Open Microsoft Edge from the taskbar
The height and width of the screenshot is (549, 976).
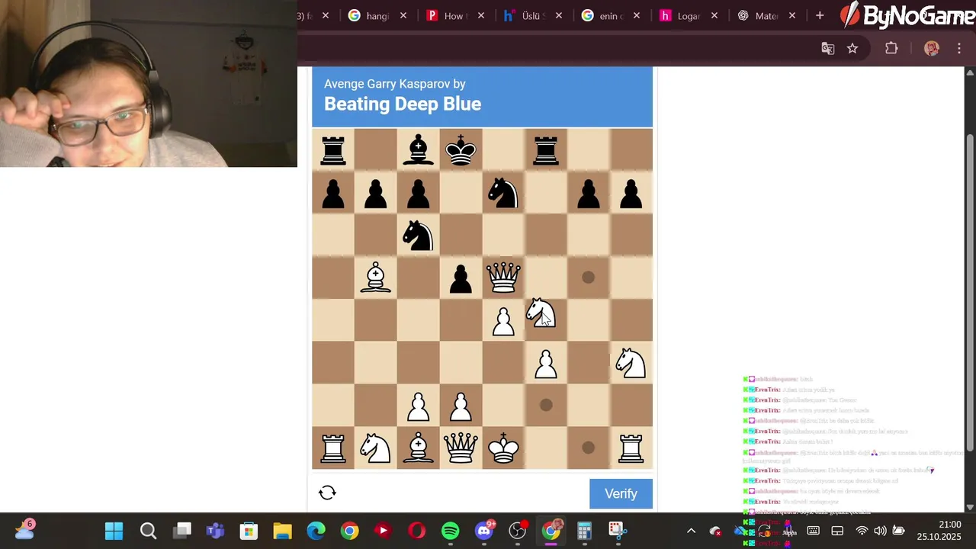pyautogui.click(x=316, y=531)
